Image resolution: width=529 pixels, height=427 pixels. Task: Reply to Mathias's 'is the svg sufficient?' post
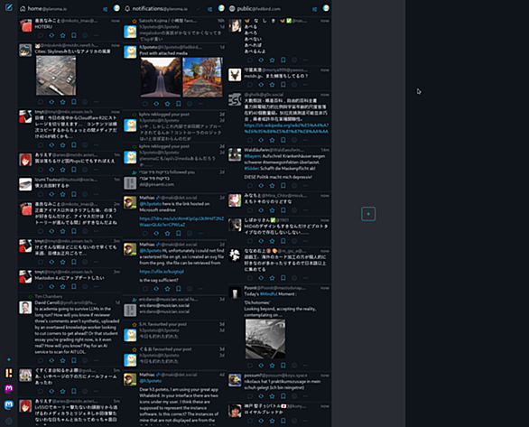click(145, 288)
